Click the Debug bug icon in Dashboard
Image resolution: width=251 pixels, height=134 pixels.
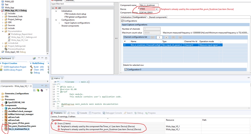pos(31,73)
